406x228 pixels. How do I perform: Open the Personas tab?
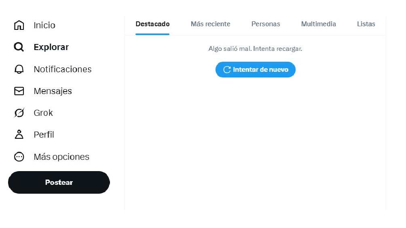266,24
